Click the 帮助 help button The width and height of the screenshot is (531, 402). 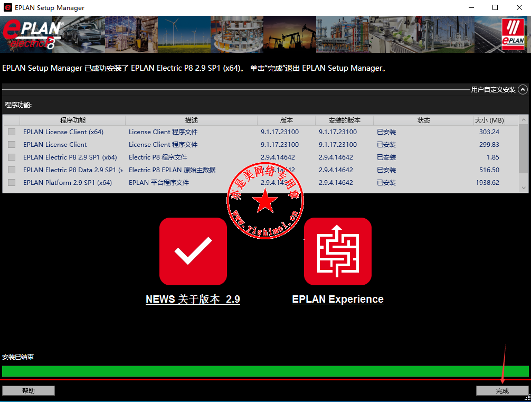click(x=29, y=391)
